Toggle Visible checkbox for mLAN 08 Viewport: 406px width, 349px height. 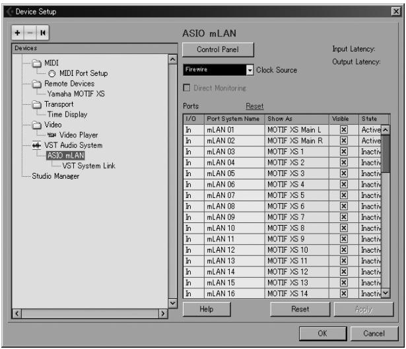(343, 206)
